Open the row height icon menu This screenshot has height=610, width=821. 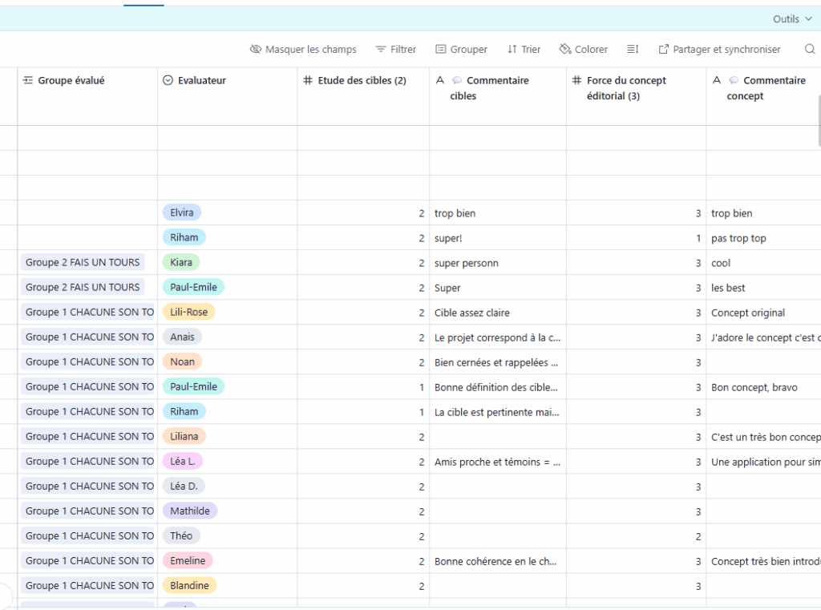633,49
